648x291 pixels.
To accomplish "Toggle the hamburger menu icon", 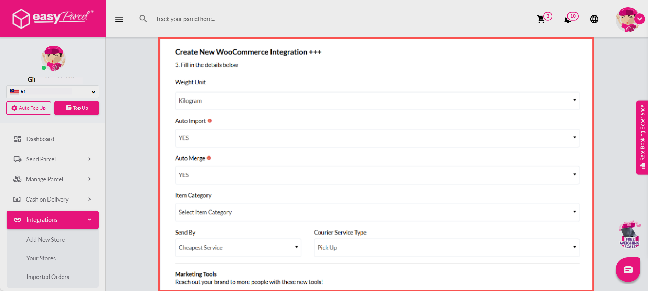I will 119,19.
